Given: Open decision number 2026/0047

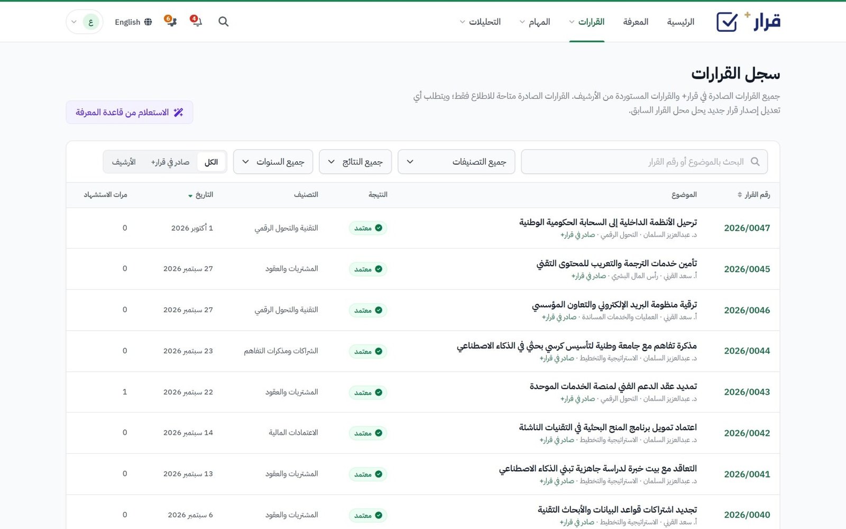Looking at the screenshot, I should coord(747,228).
